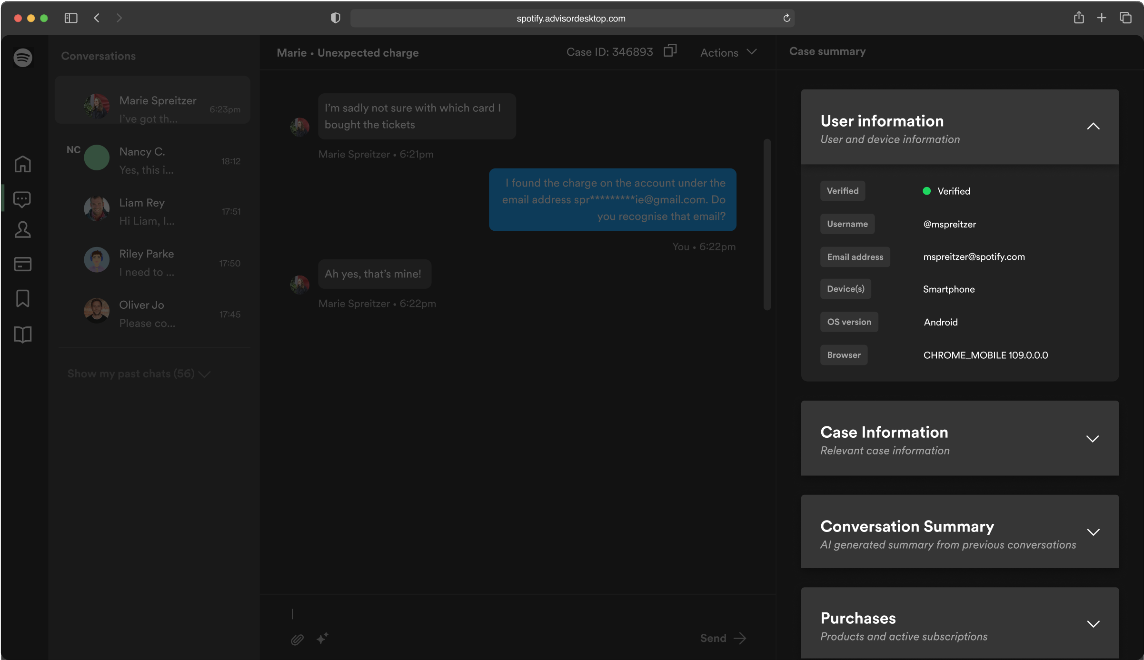The width and height of the screenshot is (1144, 660).
Task: Expand the Purchases section
Action: [1093, 624]
